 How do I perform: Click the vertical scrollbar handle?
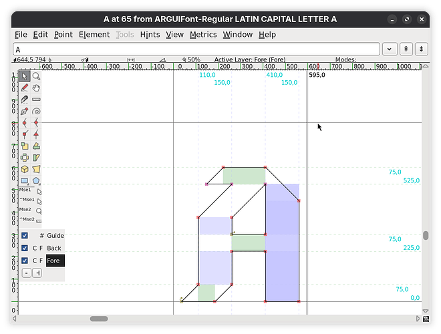tap(426, 236)
